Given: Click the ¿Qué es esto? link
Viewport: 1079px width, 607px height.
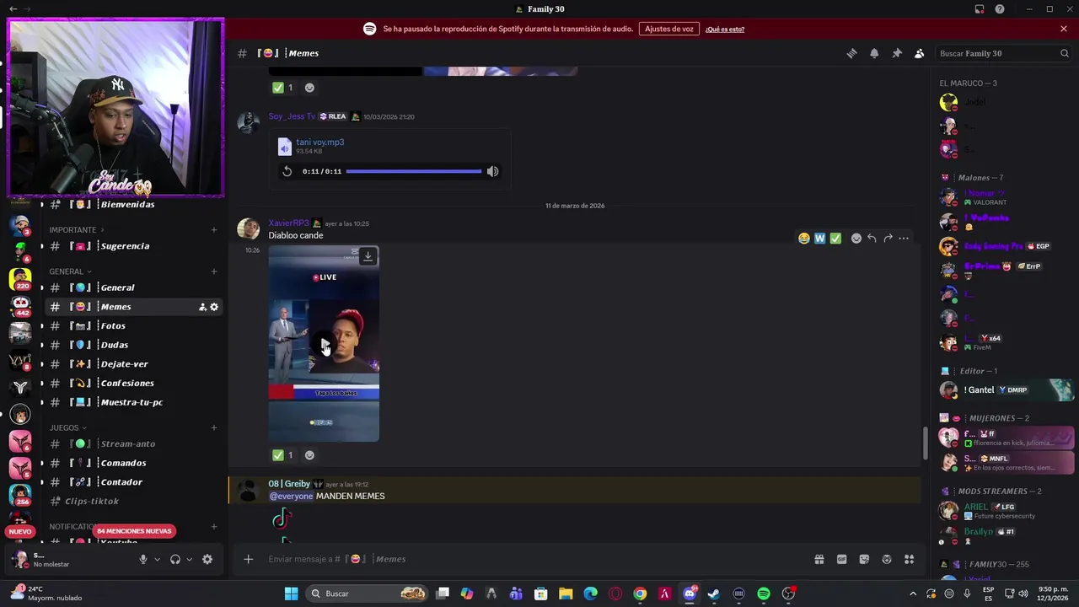Looking at the screenshot, I should click(x=725, y=30).
